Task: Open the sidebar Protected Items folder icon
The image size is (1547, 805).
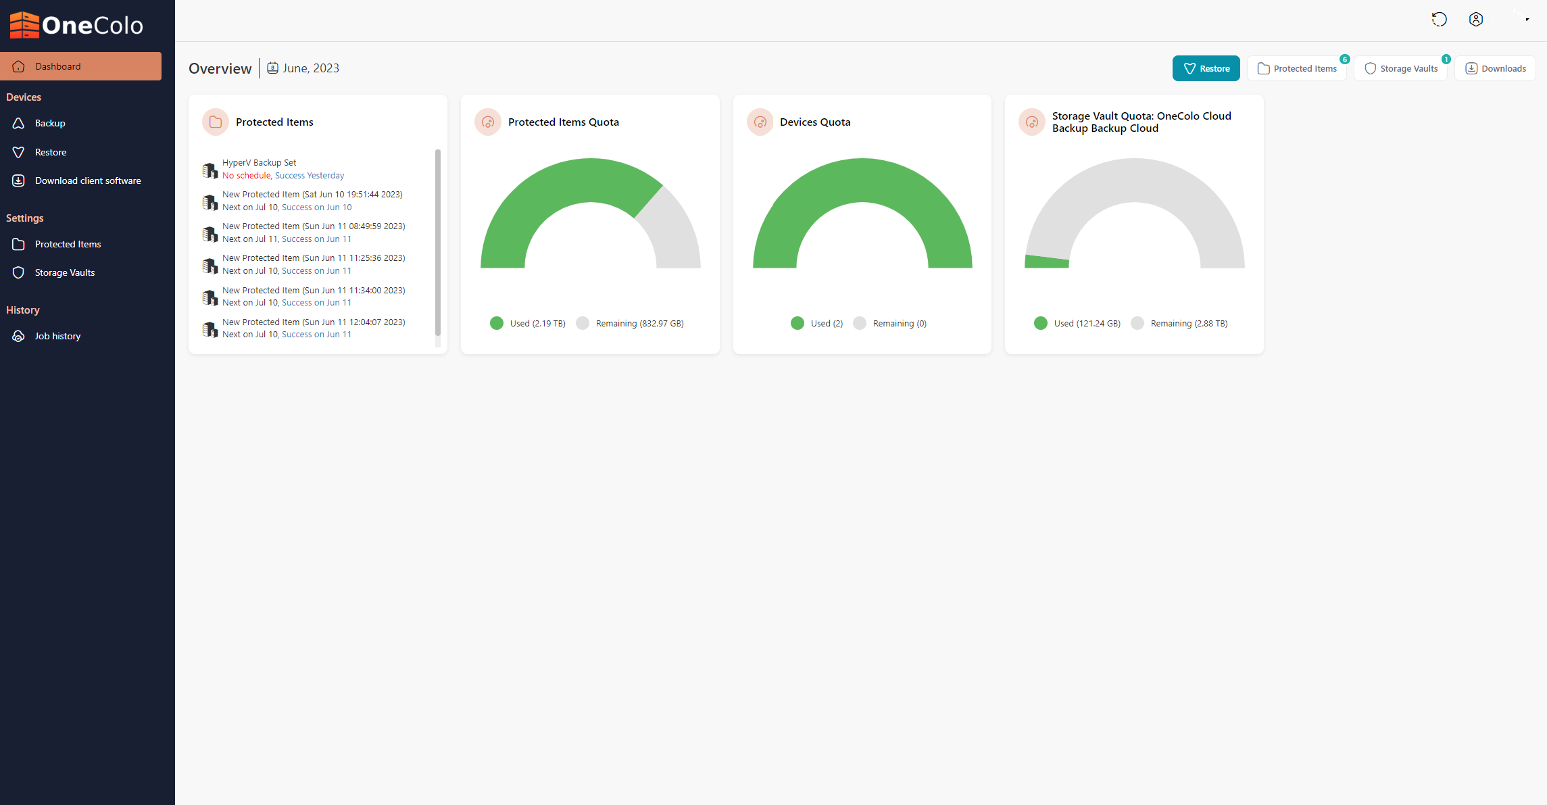Action: coord(18,244)
